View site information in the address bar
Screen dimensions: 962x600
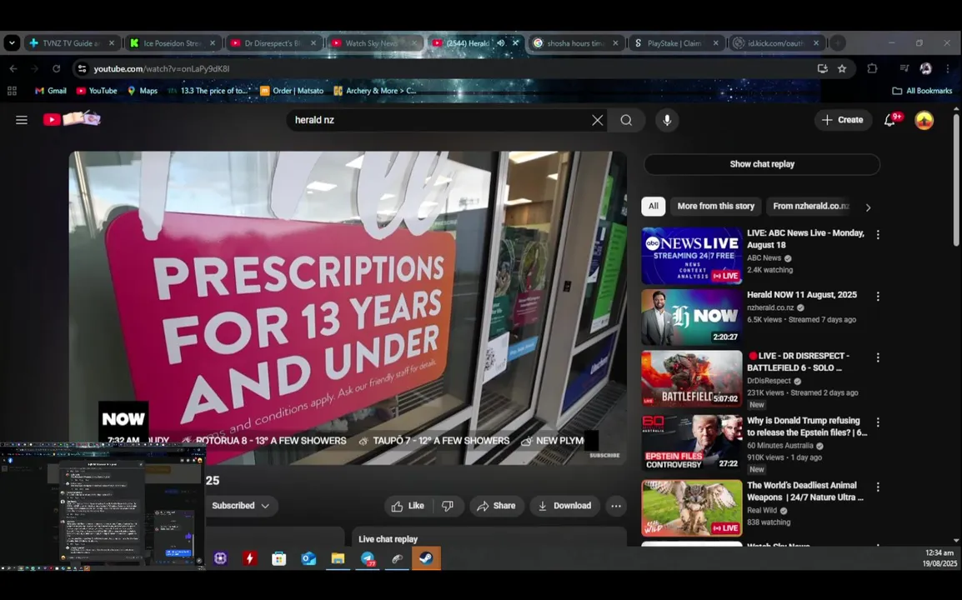tap(82, 68)
